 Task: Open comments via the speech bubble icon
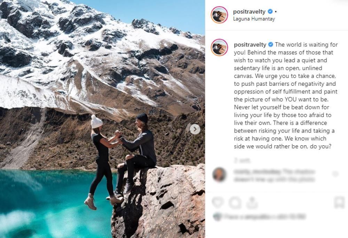[x=235, y=202]
